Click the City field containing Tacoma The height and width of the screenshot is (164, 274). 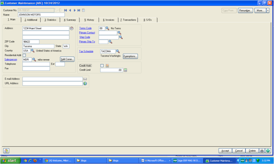38,46
